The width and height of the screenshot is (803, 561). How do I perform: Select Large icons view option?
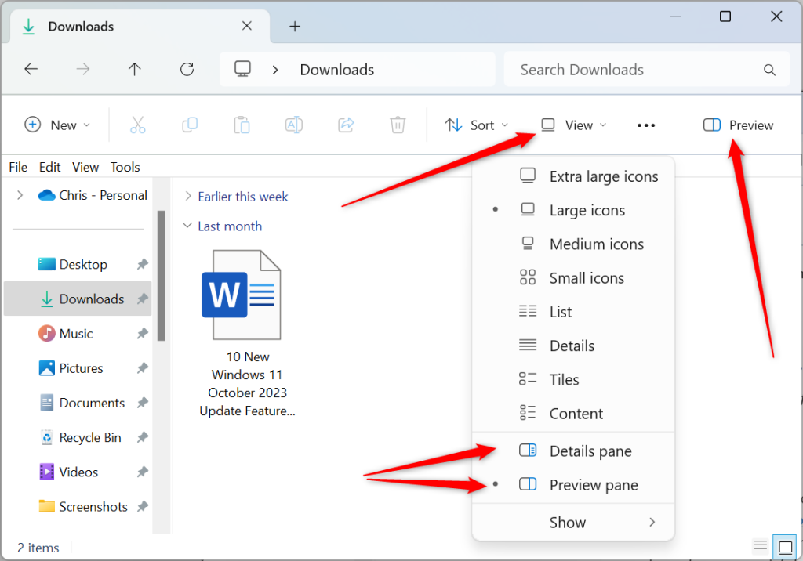click(x=587, y=210)
